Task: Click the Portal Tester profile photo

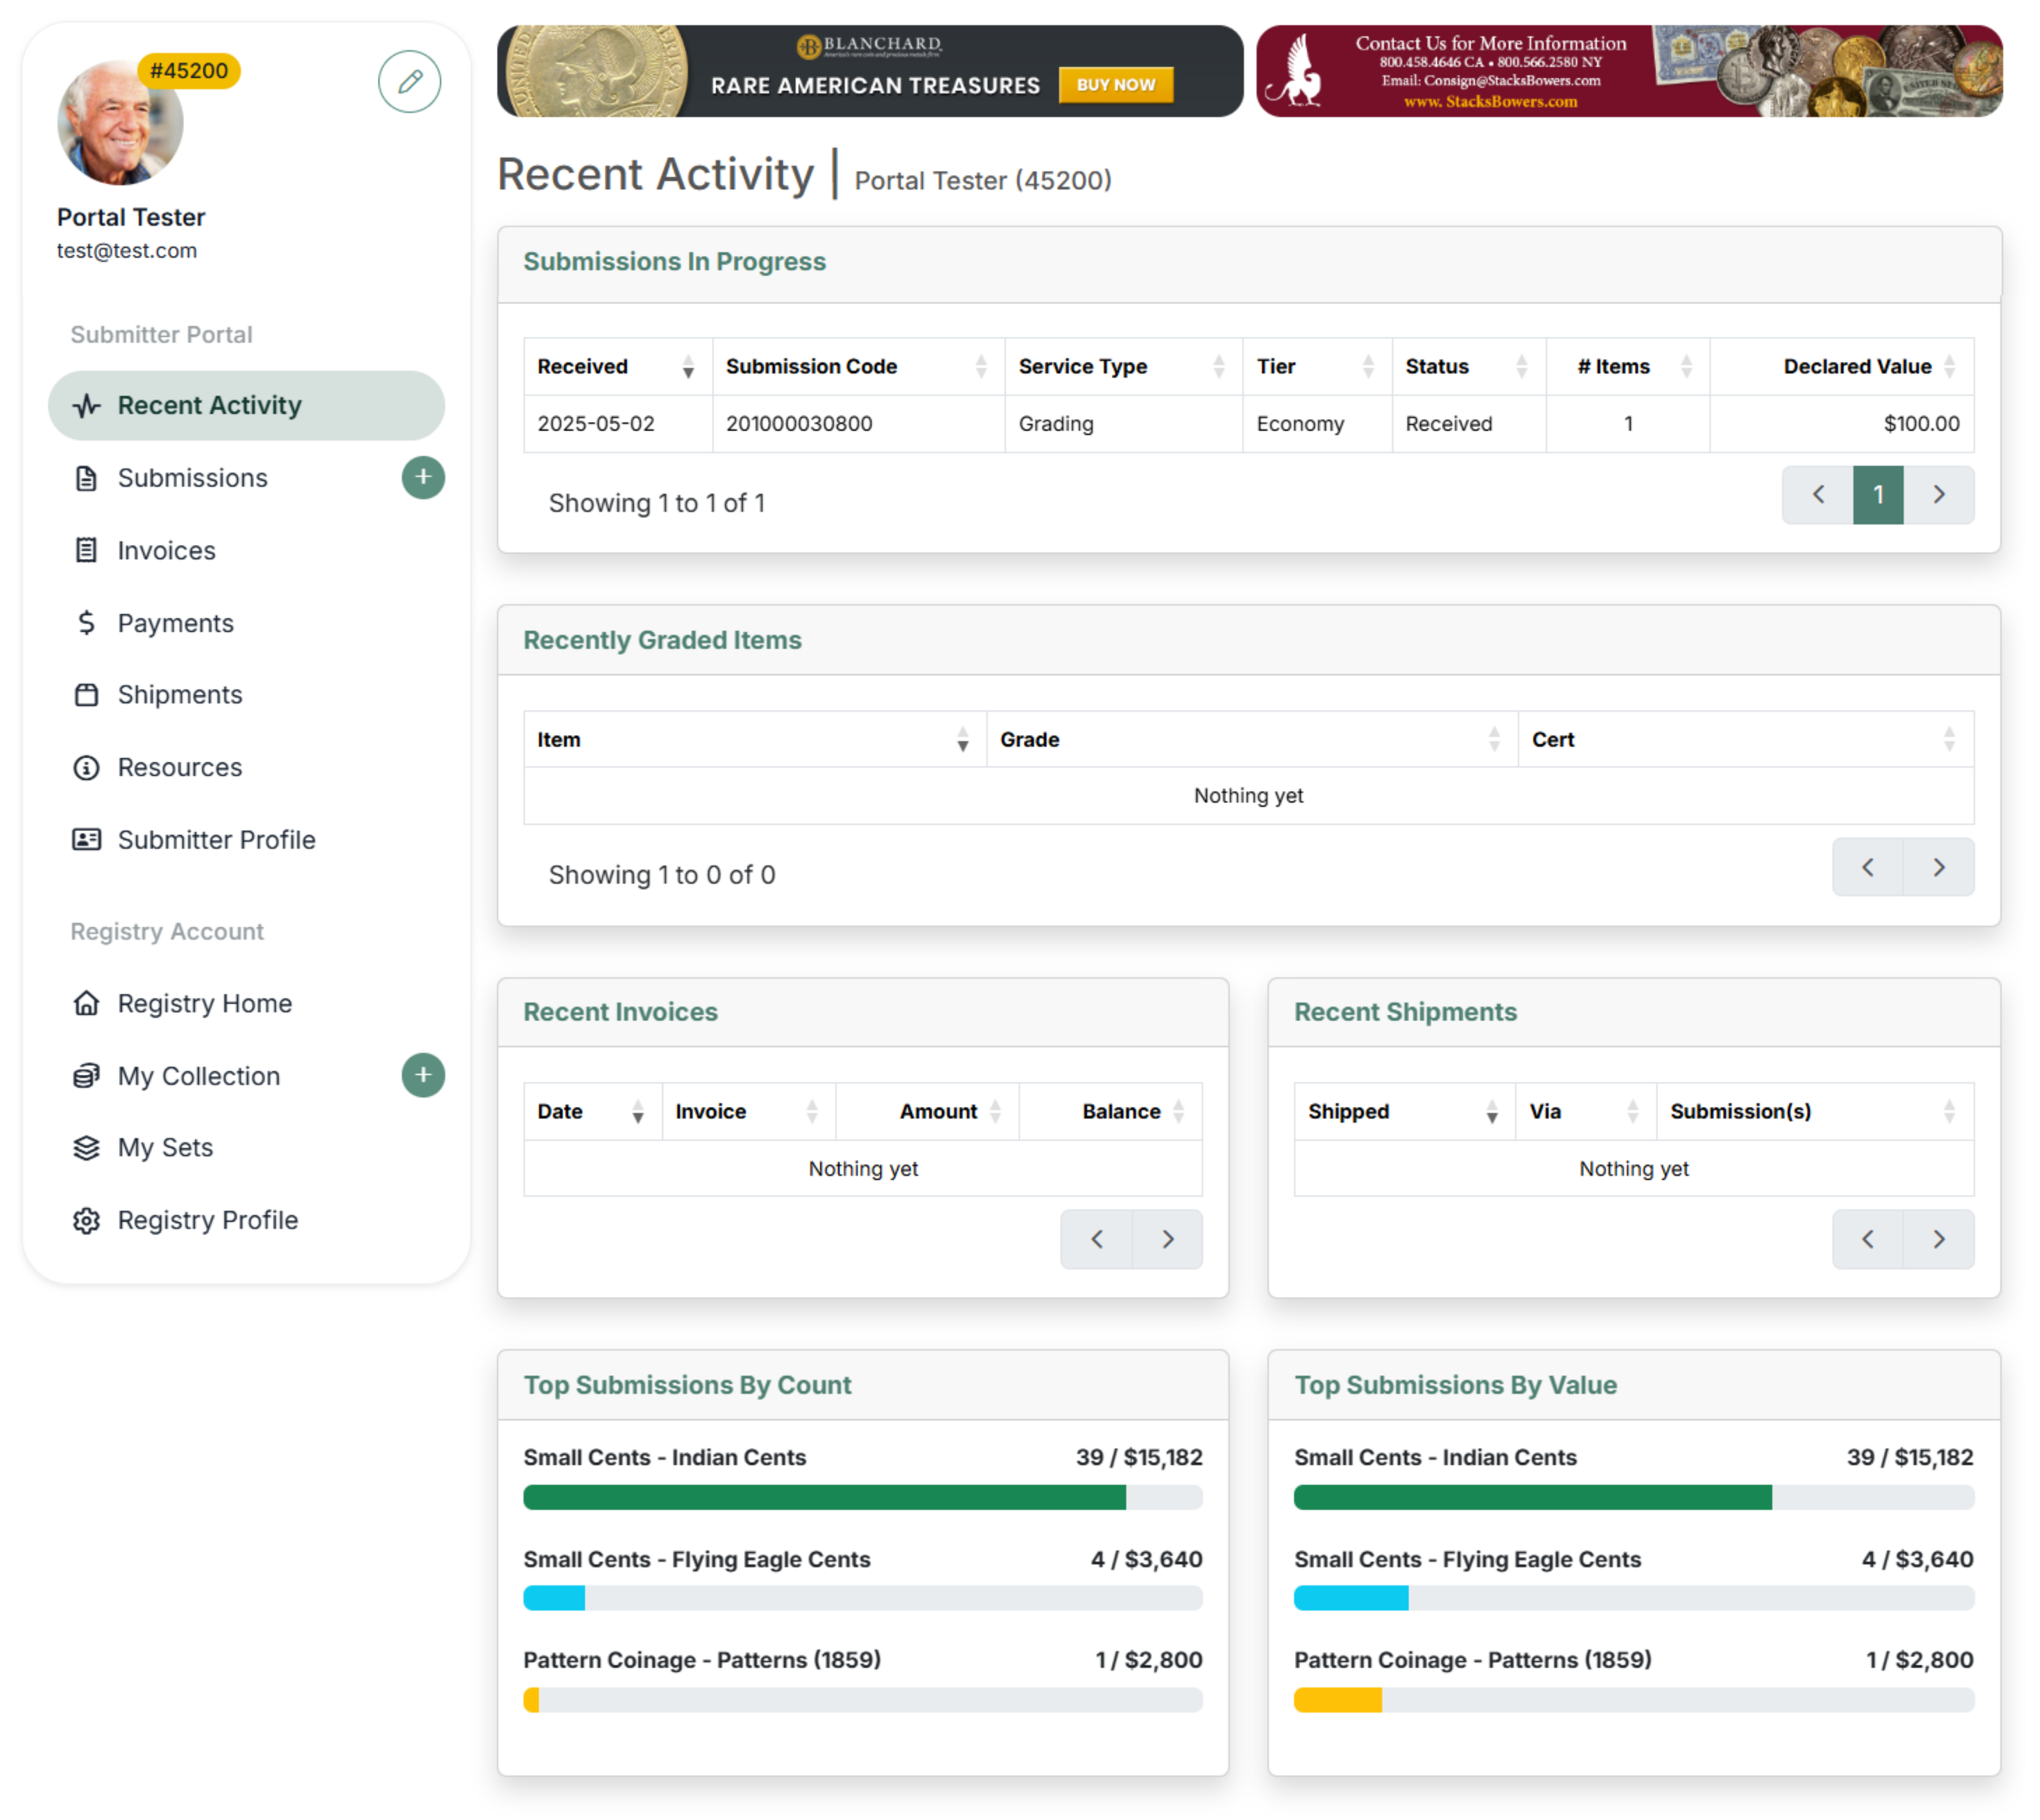Action: point(119,122)
